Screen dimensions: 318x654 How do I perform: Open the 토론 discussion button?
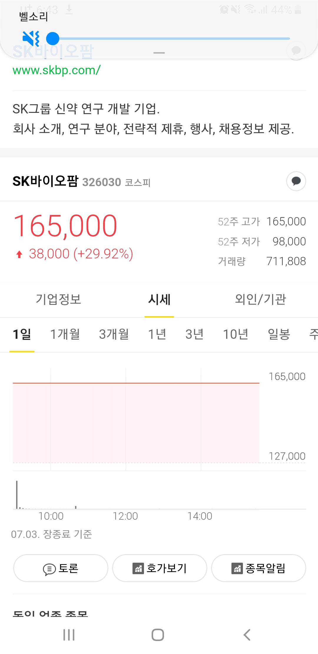coord(61,568)
